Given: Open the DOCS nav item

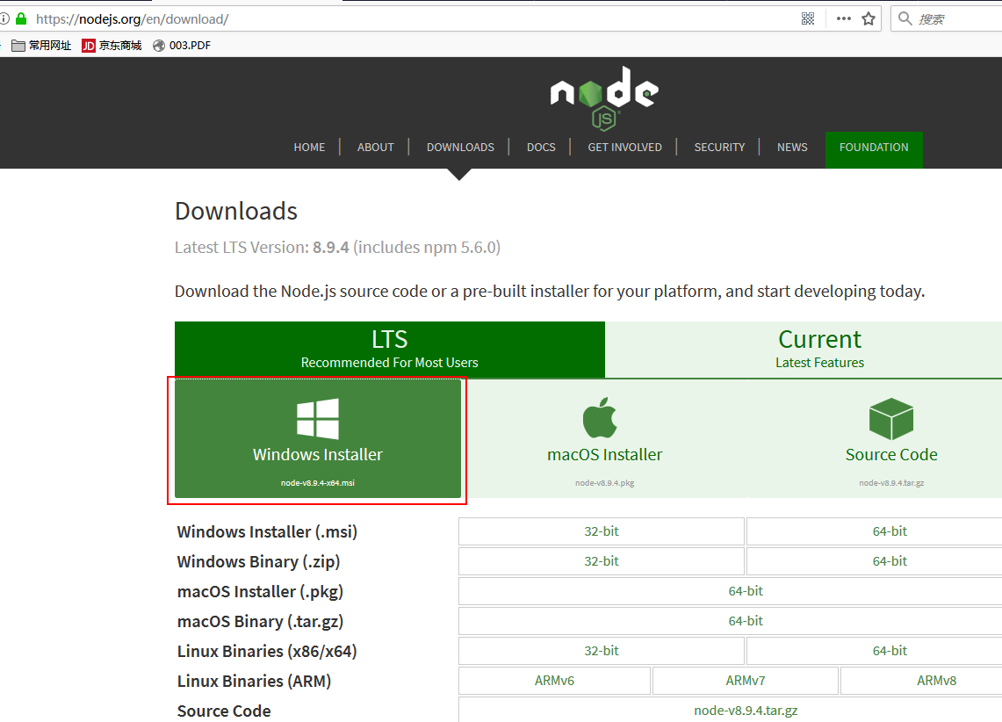Looking at the screenshot, I should point(541,147).
